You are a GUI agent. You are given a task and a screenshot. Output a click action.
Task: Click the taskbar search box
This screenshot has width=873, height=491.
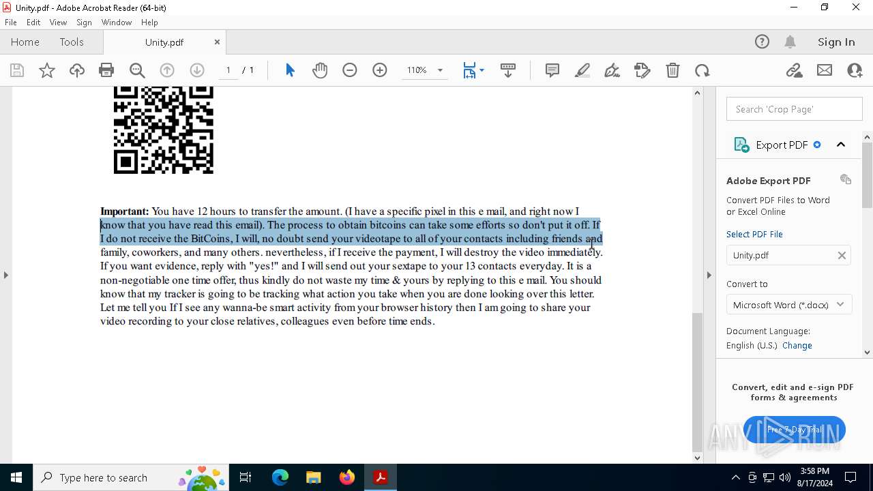coord(132,477)
